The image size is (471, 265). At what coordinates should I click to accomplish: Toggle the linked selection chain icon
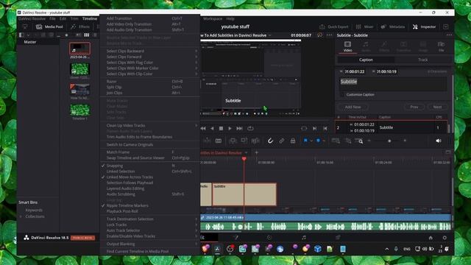pyautogui.click(x=281, y=141)
